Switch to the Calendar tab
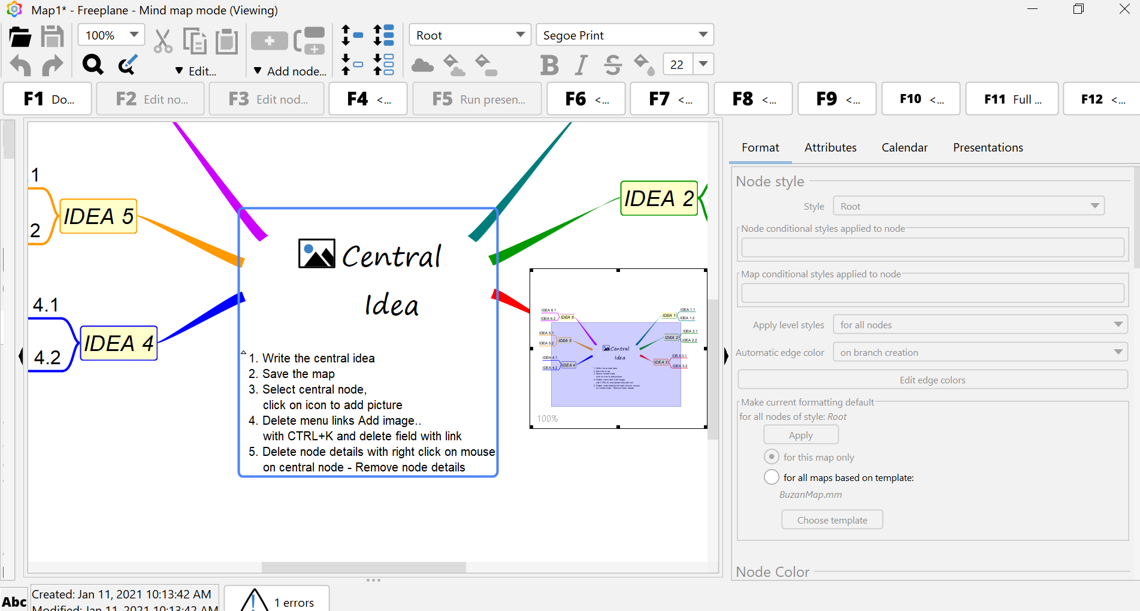The height and width of the screenshot is (611, 1140). click(905, 147)
